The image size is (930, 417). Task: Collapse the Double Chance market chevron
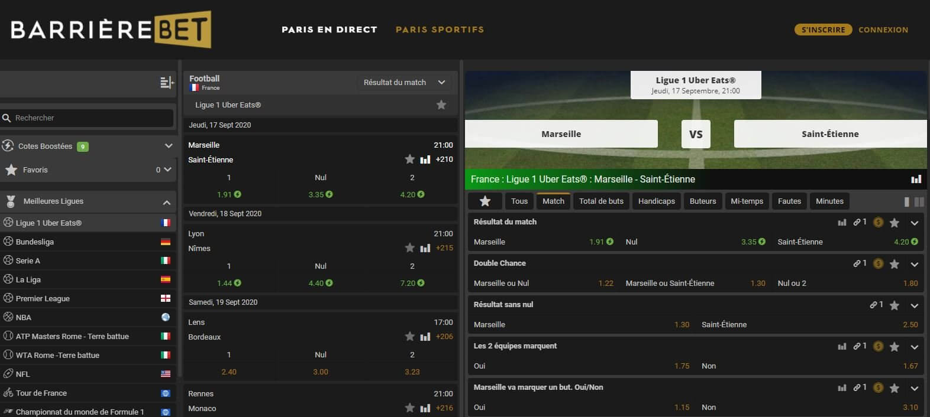915,264
